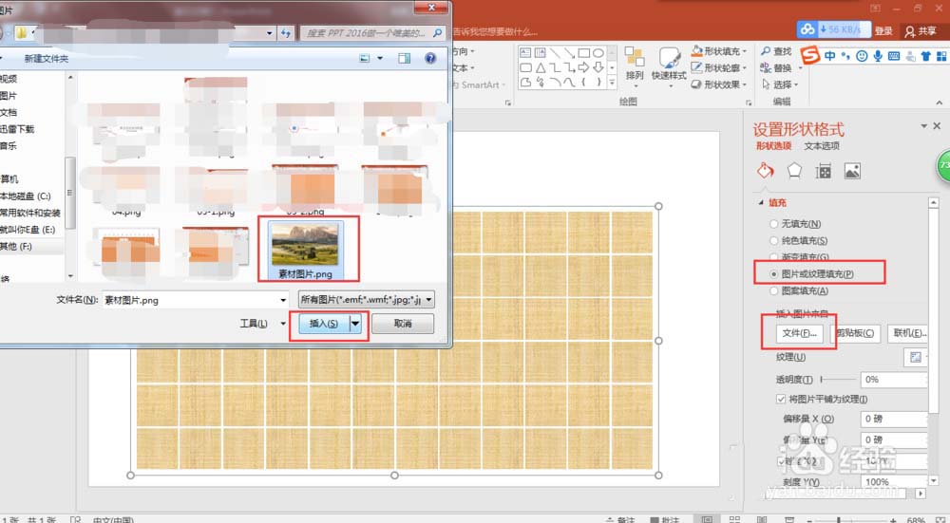Expand the shapes gallery More arrow
Viewport: 950px width, 523px height.
coord(612,83)
